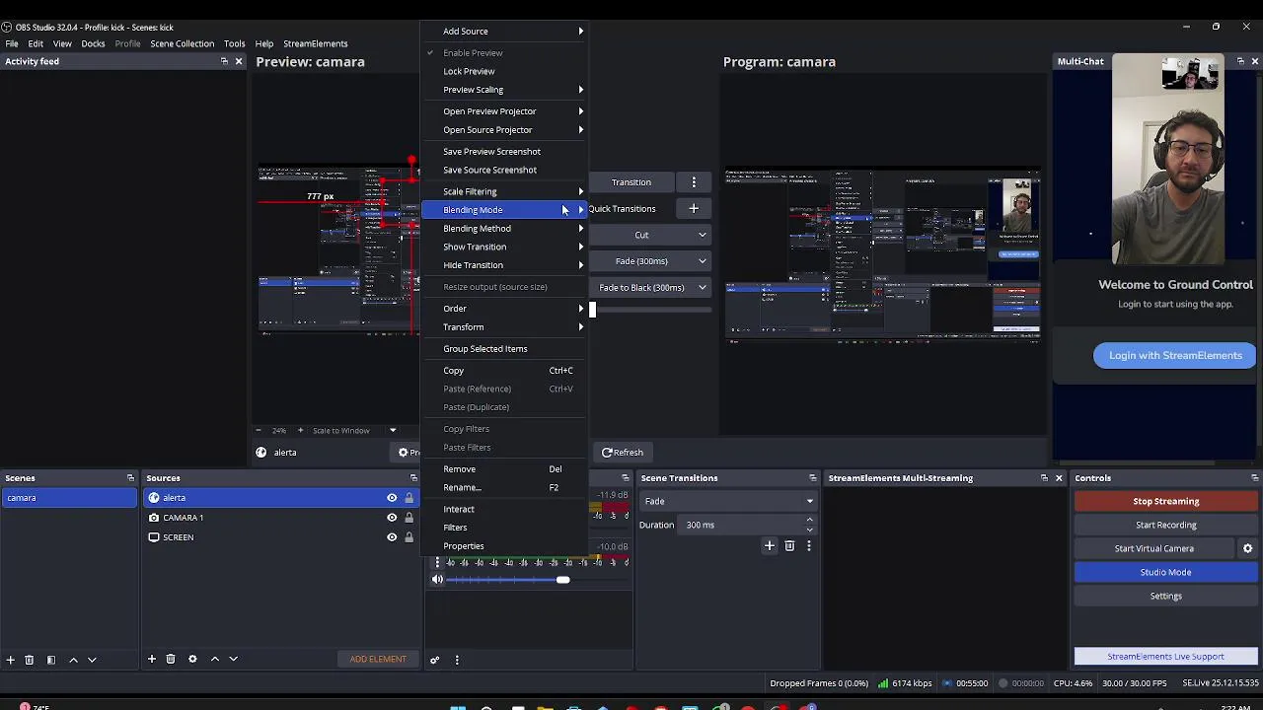The width and height of the screenshot is (1263, 710).
Task: Click ADD ELEMENT button
Action: pyautogui.click(x=378, y=659)
